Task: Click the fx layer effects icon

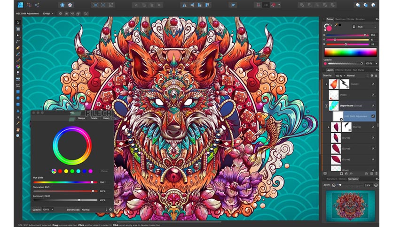Action: (x=352, y=173)
